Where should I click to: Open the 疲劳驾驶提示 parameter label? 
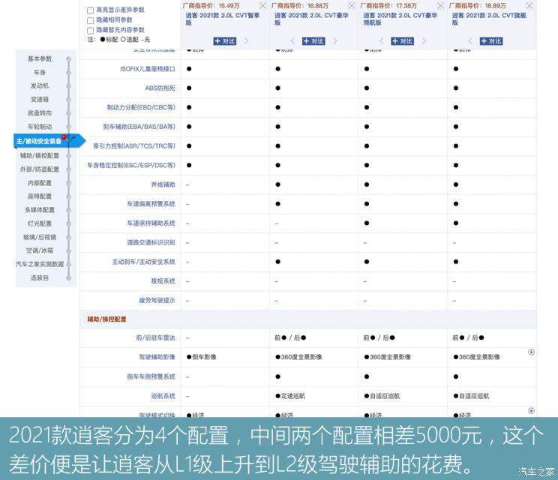point(157,300)
